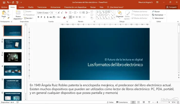The height and width of the screenshot is (104, 180).
Task: Zoom in with the plus button
Action: (x=169, y=102)
